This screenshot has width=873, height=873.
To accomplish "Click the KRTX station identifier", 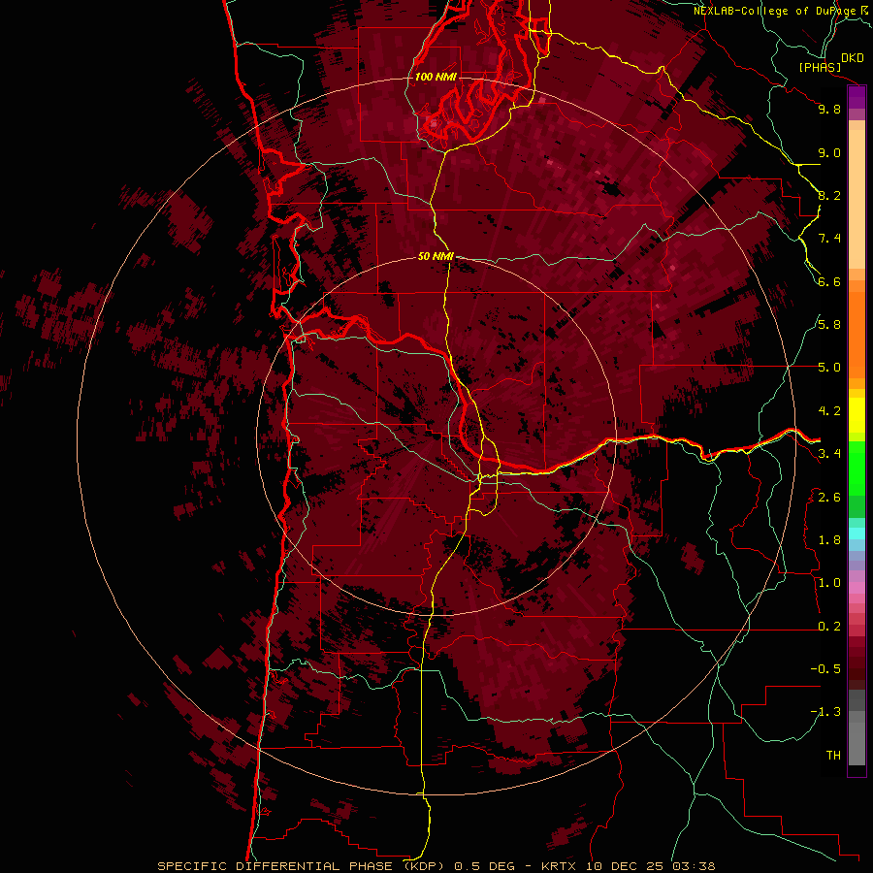I will pyautogui.click(x=559, y=866).
